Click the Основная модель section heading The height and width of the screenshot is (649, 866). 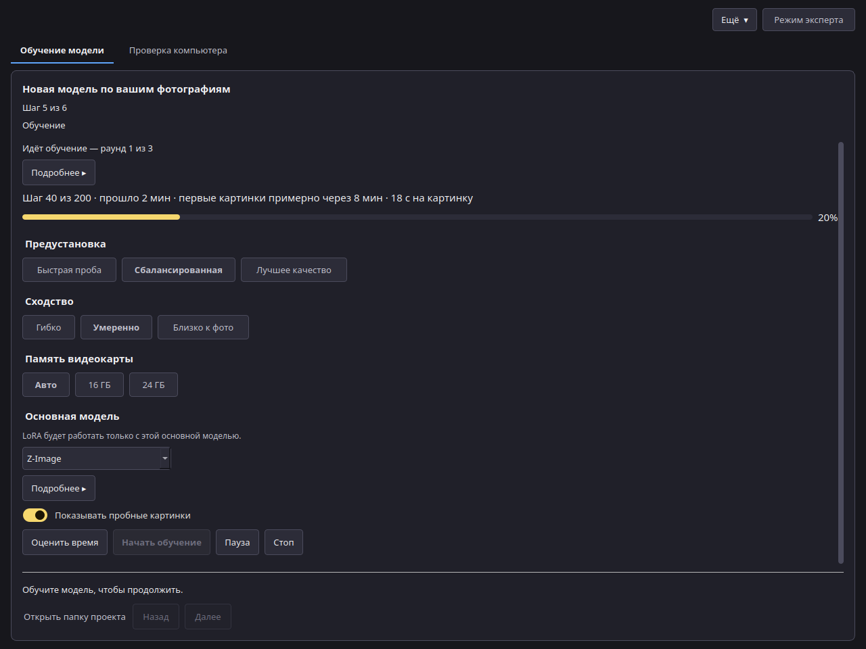pos(72,416)
